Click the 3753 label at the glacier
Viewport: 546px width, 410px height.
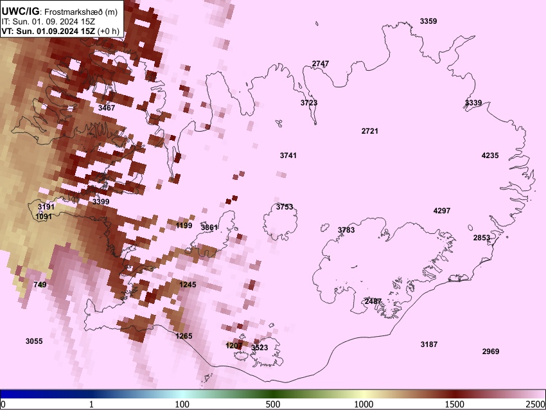pos(285,207)
